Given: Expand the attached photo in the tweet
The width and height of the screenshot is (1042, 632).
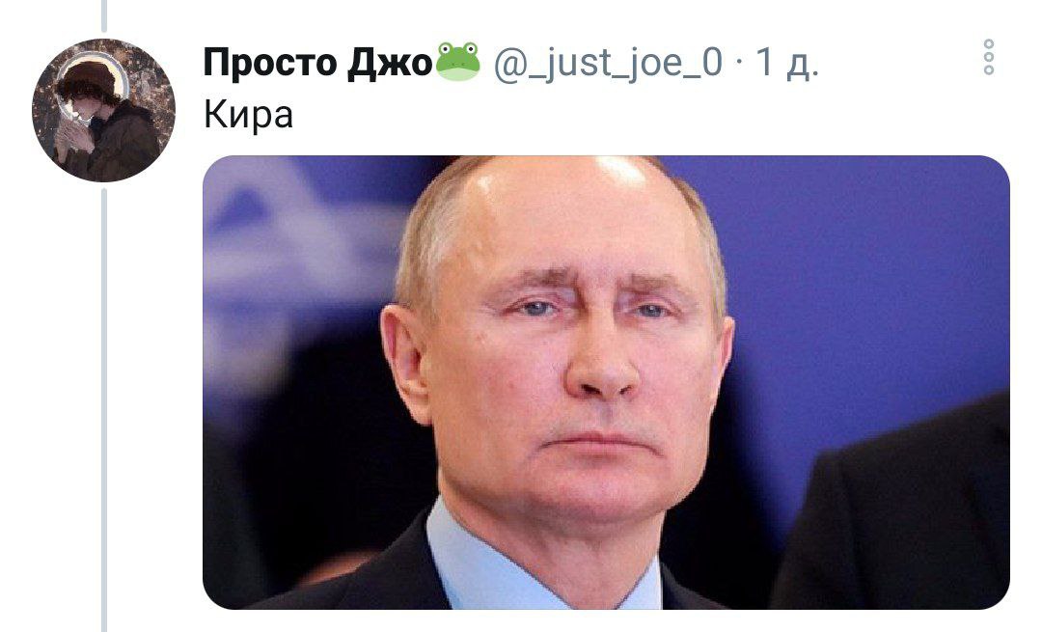Looking at the screenshot, I should tap(606, 382).
